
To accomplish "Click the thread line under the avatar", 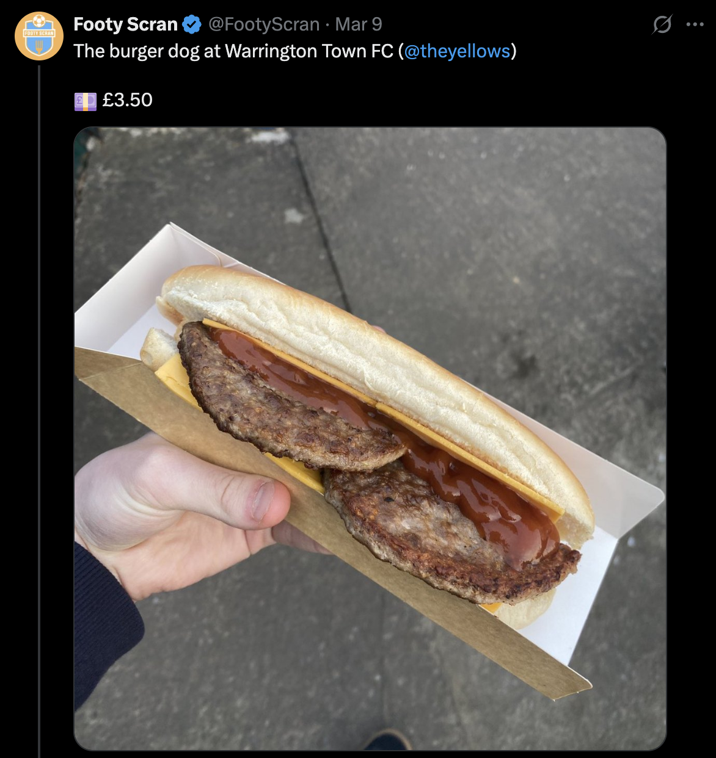I will tap(39, 410).
